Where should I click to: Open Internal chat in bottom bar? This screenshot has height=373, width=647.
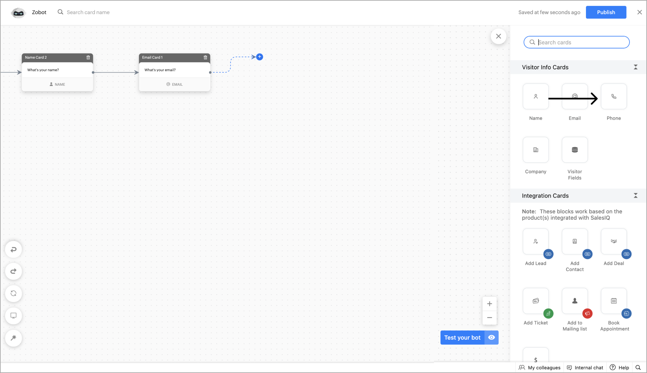pyautogui.click(x=585, y=368)
